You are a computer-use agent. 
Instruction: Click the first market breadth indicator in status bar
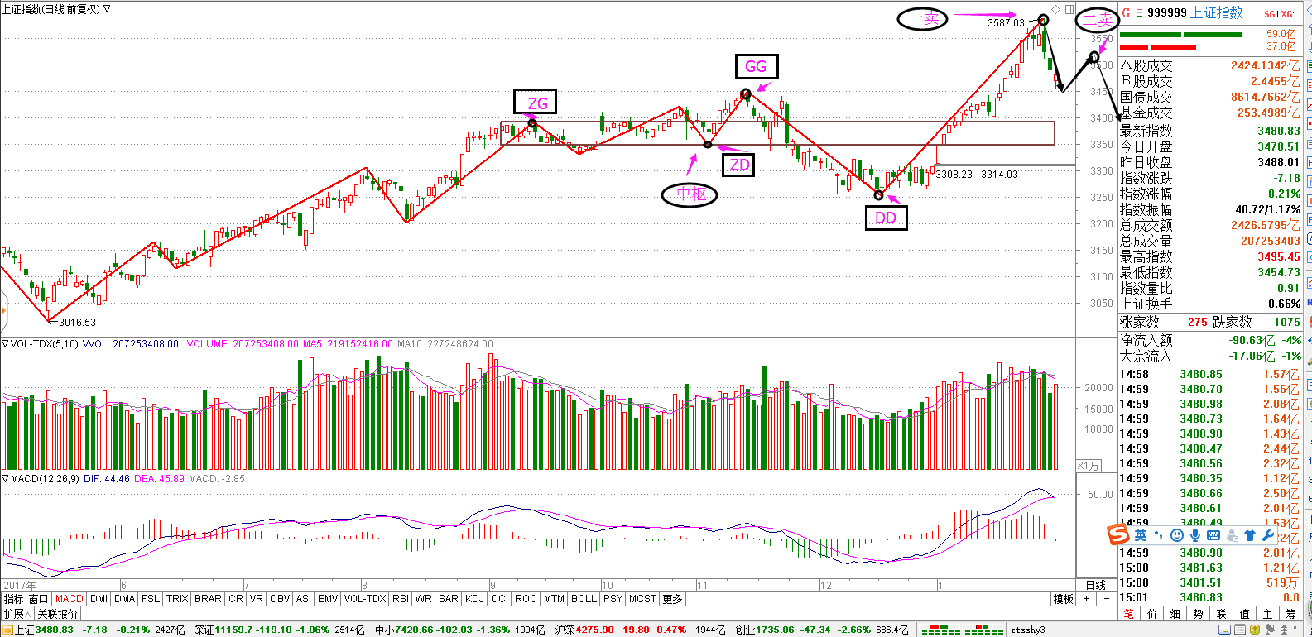941,630
